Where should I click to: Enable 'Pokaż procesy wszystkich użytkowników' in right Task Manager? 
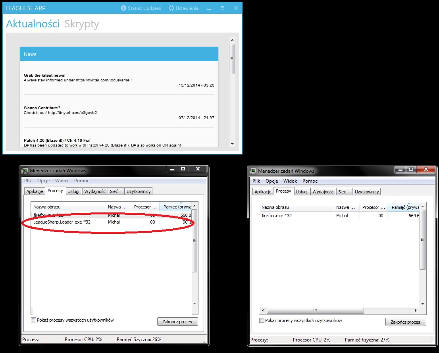tap(262, 320)
